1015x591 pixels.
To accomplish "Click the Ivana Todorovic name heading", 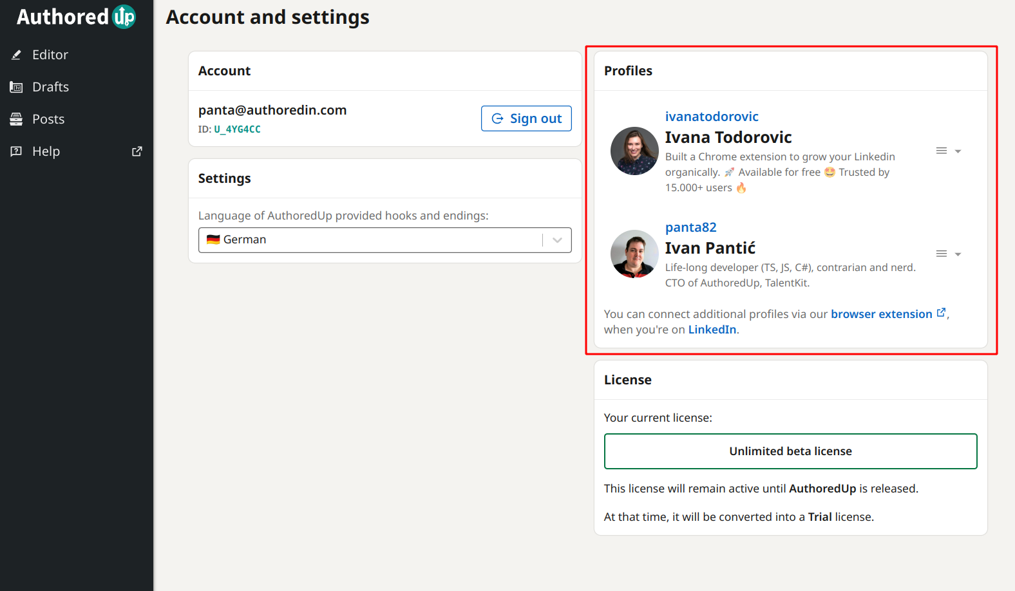I will [728, 137].
